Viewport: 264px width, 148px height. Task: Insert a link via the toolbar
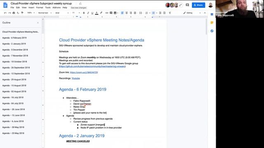click(x=107, y=13)
